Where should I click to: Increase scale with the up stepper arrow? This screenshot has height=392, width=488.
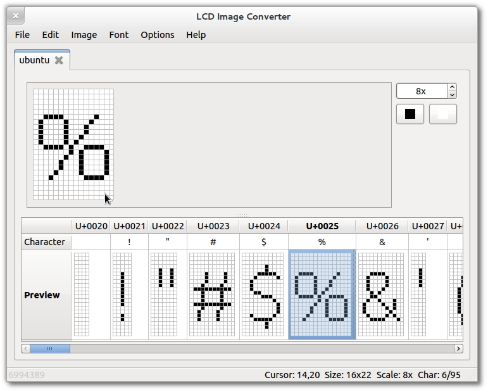tap(452, 87)
